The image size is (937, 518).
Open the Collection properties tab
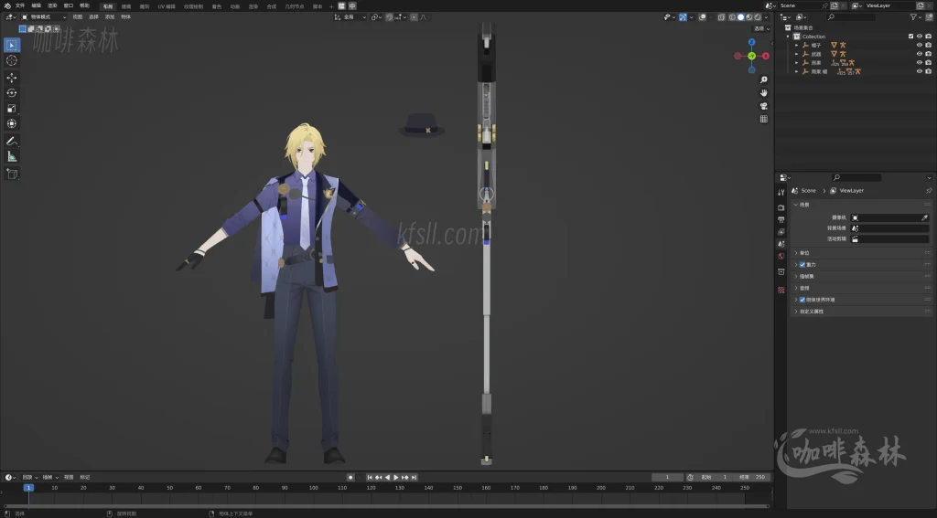(781, 271)
